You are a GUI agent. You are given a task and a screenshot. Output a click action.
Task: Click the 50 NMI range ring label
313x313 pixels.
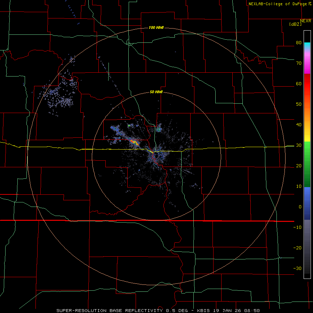(156, 92)
